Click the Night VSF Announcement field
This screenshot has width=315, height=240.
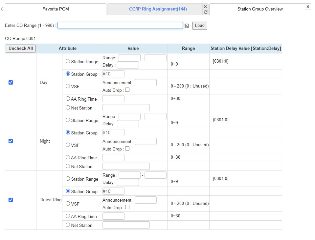[x=146, y=141]
